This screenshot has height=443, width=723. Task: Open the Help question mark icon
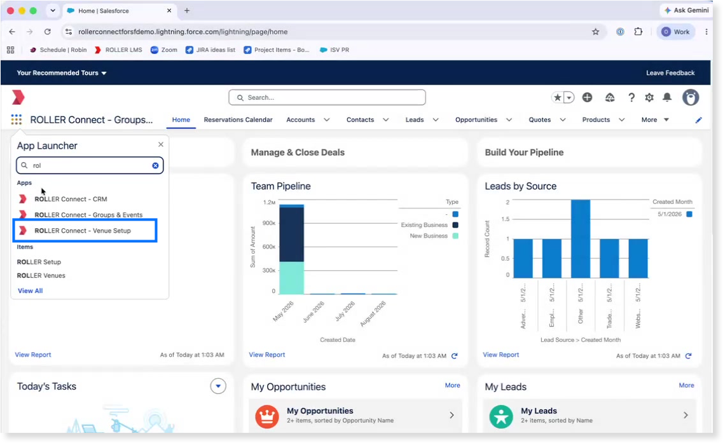point(631,97)
